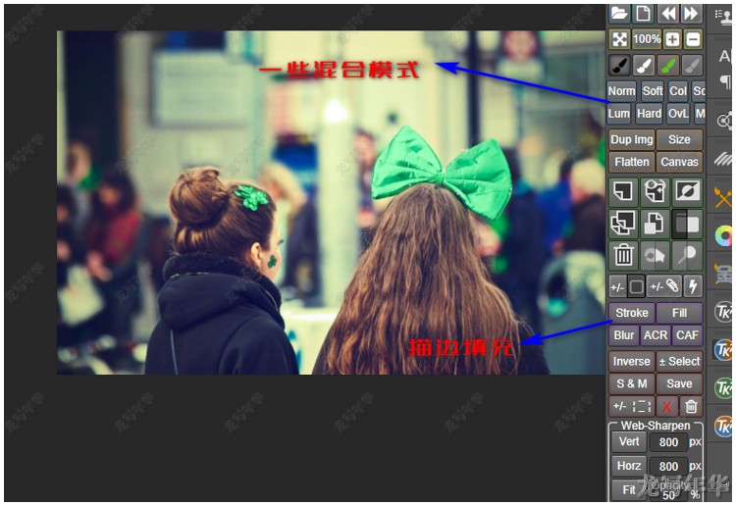Click the new layer folded-corner icon

(623, 191)
